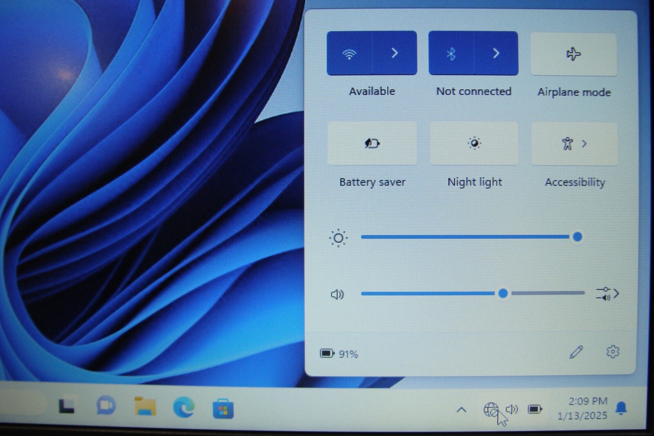Launch Chat app from taskbar
654x436 pixels.
pos(106,406)
